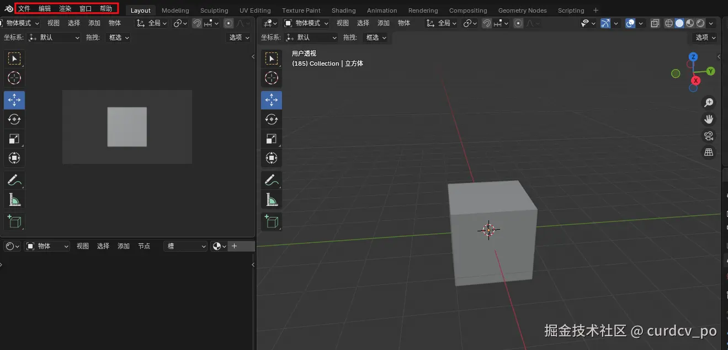Viewport: 728px width, 350px height.
Task: Open the 框选 drag dropdown in right viewport
Action: coord(376,38)
